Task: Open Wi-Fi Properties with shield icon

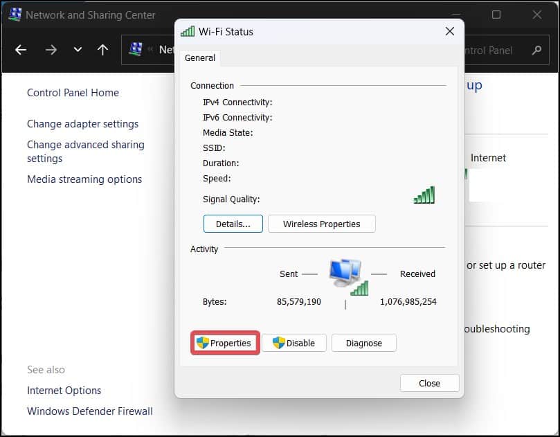Action: pos(225,343)
